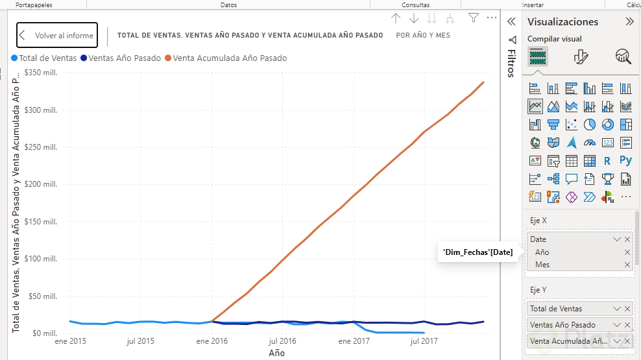The height and width of the screenshot is (360, 641).
Task: Open more options ellipsis on the visual
Action: (492, 18)
